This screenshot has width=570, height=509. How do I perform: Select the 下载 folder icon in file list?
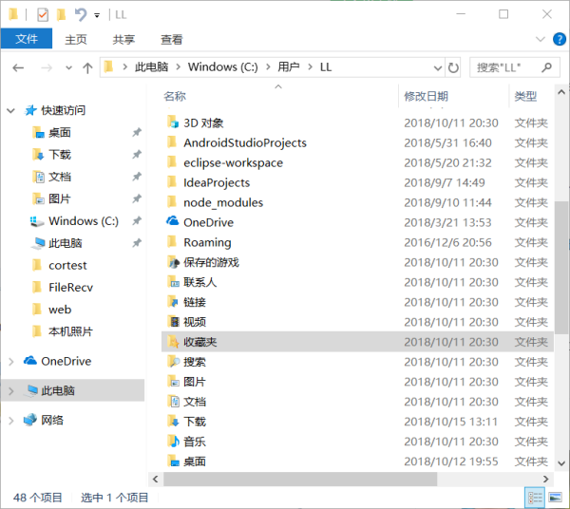173,422
